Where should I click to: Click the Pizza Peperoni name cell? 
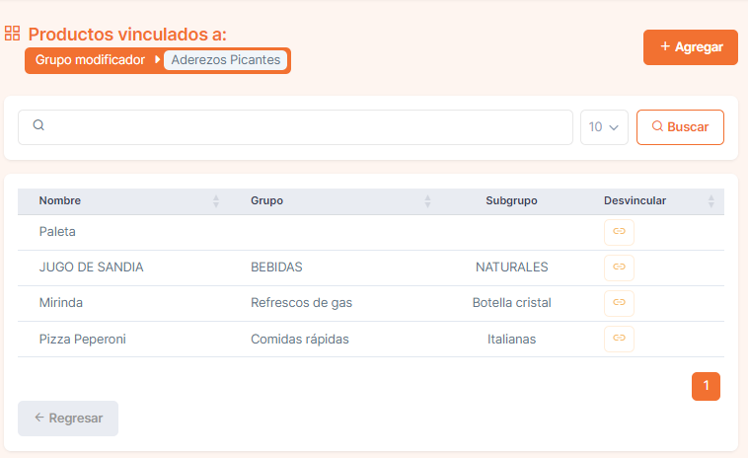83,340
